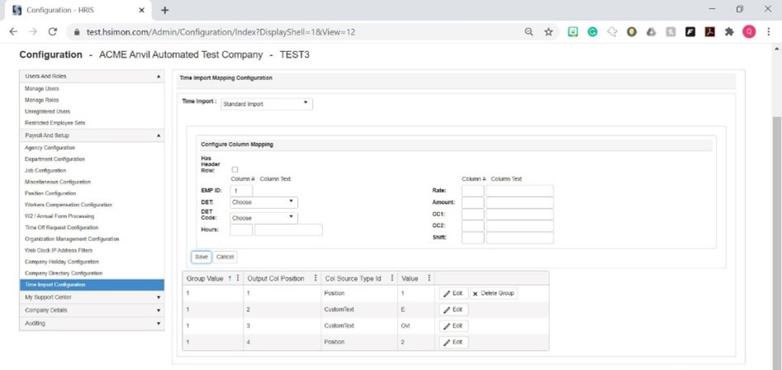
Task: Open the DET Choose dropdown
Action: coord(263,202)
